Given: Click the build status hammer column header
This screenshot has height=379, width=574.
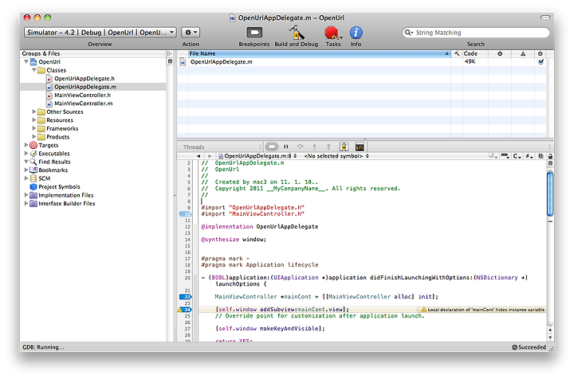Looking at the screenshot, I should pyautogui.click(x=457, y=53).
